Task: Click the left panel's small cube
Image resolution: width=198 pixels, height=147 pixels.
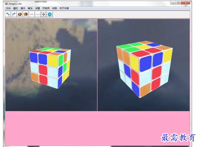Action: [x=50, y=68]
